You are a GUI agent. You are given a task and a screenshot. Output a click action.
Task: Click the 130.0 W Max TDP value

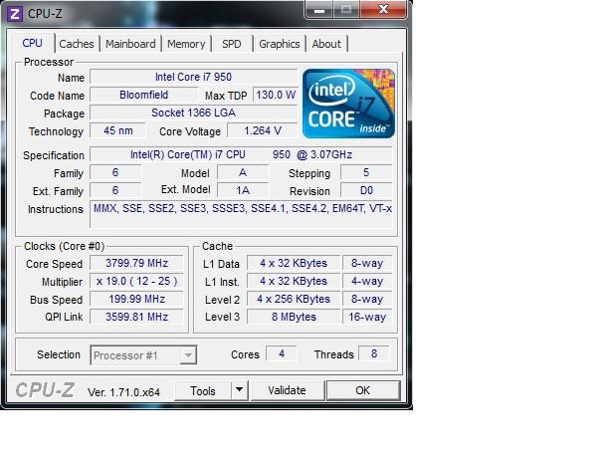pos(276,95)
